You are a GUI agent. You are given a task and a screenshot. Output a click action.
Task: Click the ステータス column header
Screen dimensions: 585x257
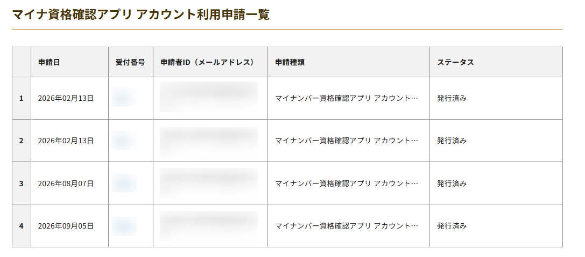click(x=455, y=62)
